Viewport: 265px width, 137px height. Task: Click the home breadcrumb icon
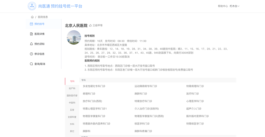pos(32,17)
